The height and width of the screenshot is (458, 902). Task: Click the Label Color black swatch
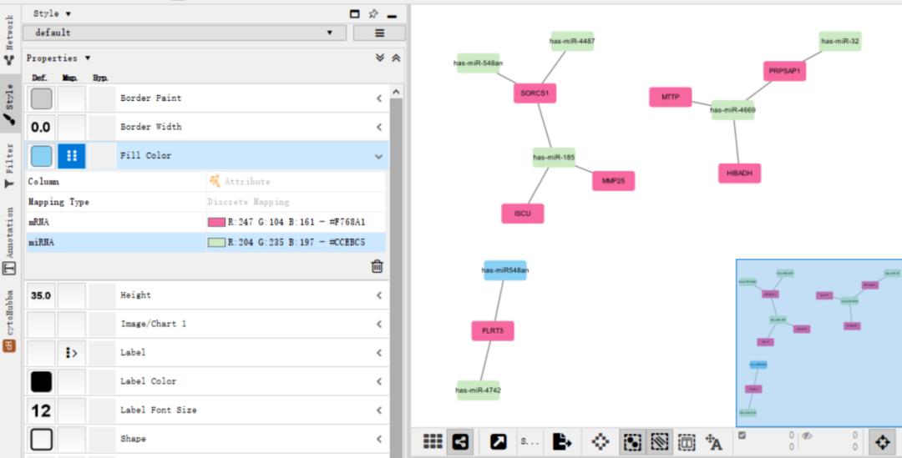(x=42, y=381)
